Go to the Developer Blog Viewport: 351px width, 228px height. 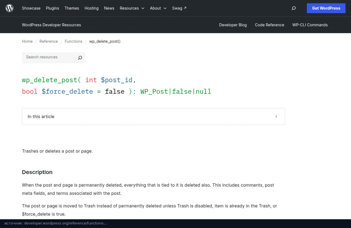233,25
